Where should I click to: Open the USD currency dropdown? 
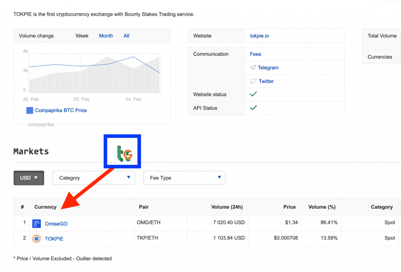pyautogui.click(x=29, y=178)
